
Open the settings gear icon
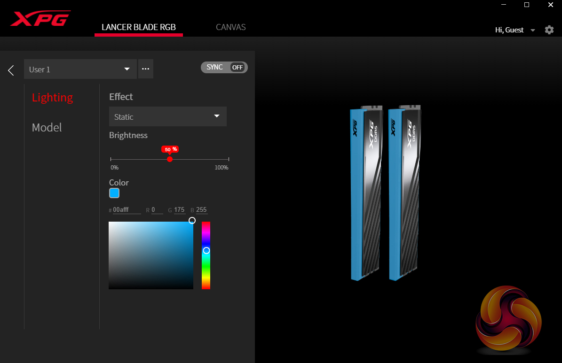(549, 30)
